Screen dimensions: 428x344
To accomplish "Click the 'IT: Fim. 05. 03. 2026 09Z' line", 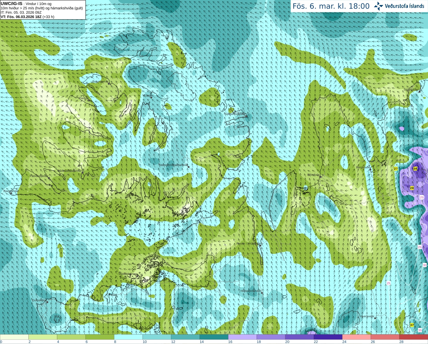I will pos(21,12).
